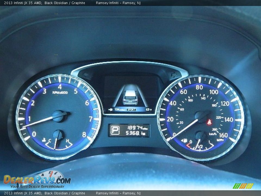Click the right turn signal arrow

[173, 75]
